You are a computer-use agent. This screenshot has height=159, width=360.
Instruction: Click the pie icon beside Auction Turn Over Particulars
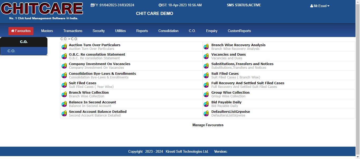tap(64, 47)
